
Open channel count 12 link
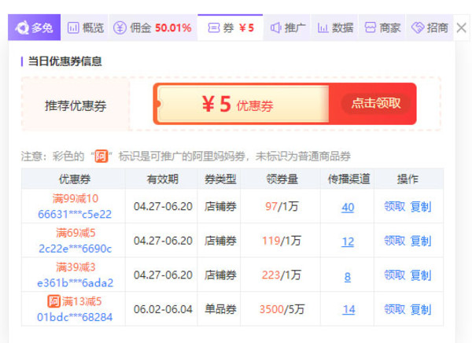click(348, 242)
